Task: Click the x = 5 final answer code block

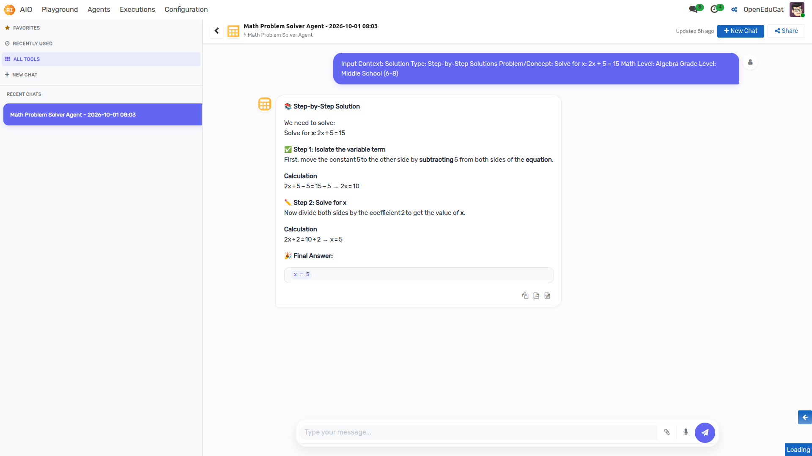Action: pos(419,275)
